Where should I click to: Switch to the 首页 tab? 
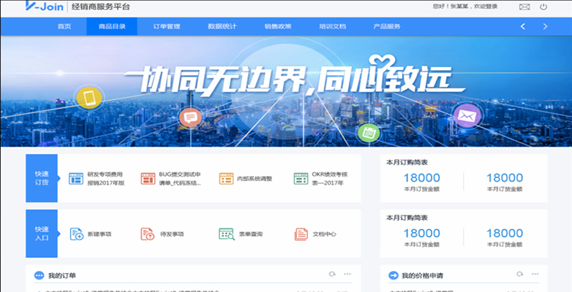(64, 26)
